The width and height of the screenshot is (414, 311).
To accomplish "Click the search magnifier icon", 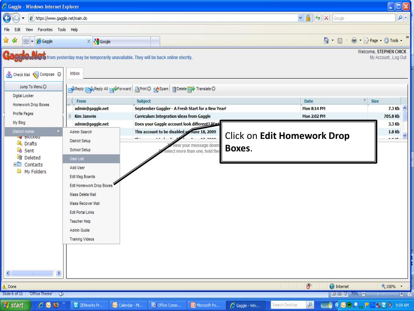I will (400, 18).
